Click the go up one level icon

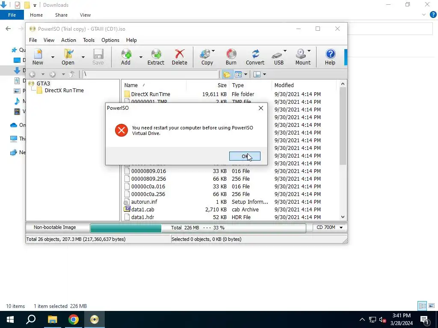point(72,74)
